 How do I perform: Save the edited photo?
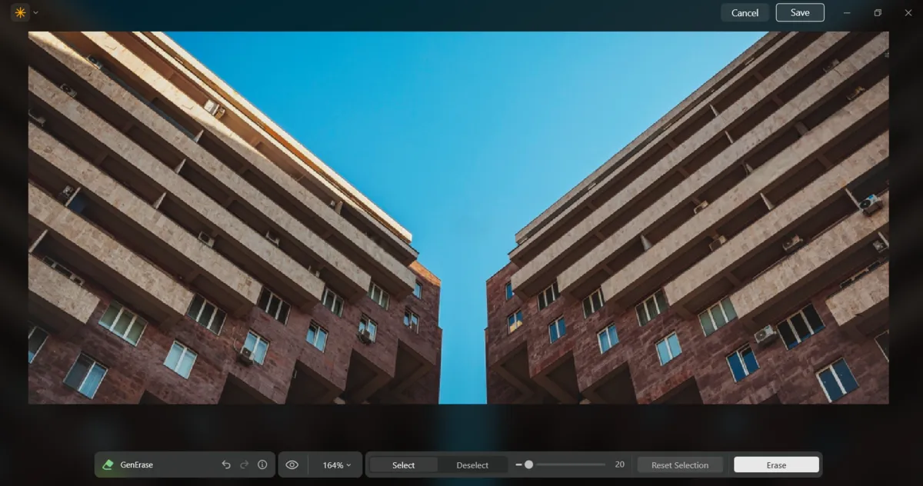click(799, 12)
